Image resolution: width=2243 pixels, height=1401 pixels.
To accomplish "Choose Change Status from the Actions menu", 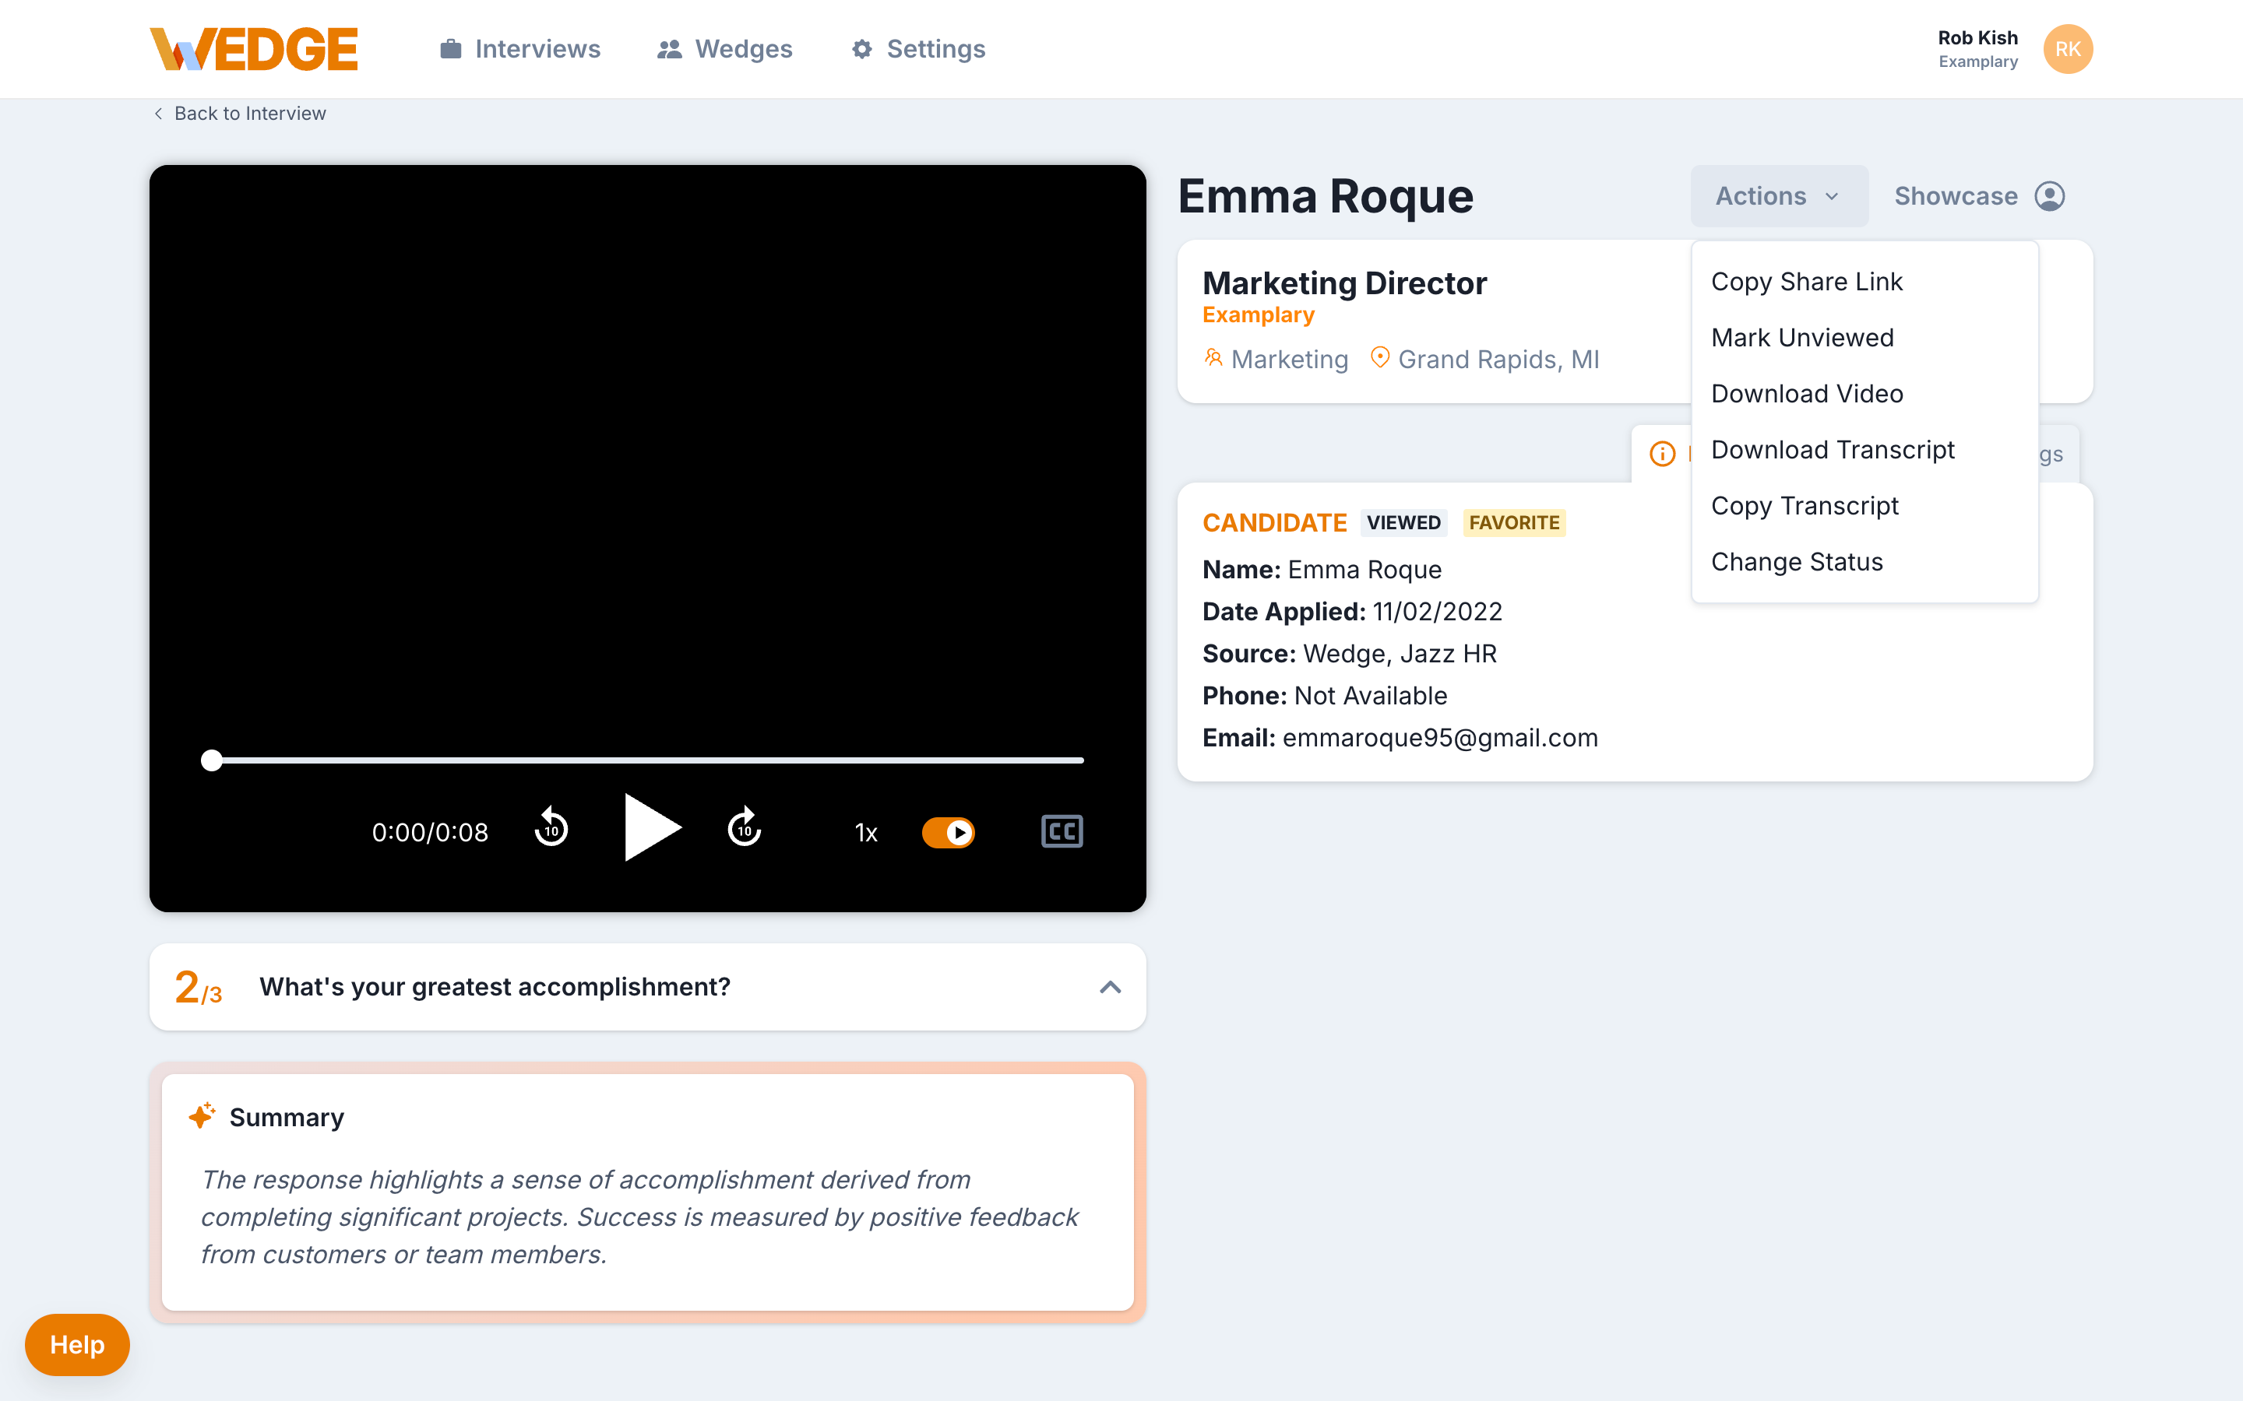I will 1796,560.
